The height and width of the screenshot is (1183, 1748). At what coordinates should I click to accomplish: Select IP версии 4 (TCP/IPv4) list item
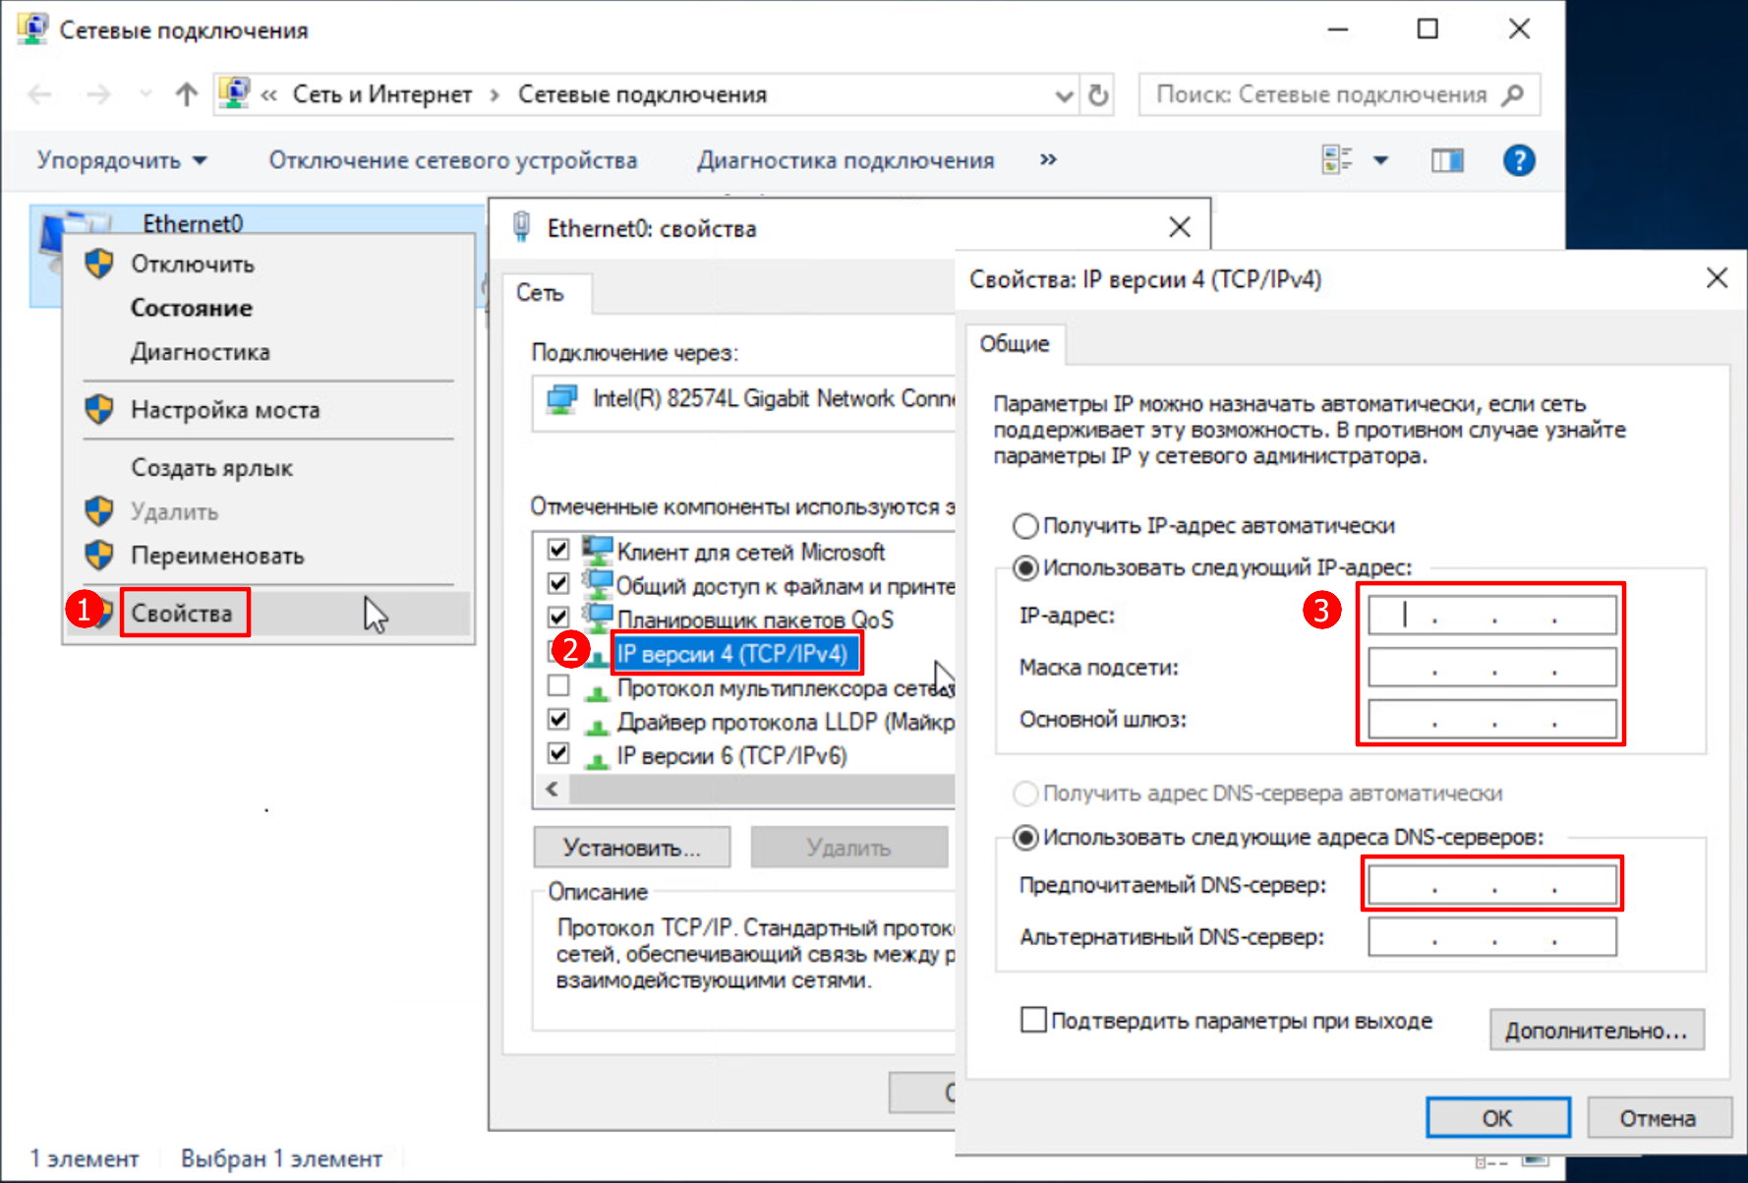pyautogui.click(x=732, y=654)
